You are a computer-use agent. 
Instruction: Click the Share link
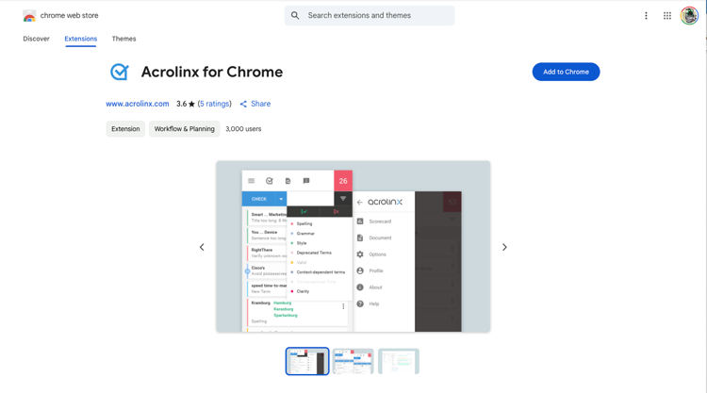coord(260,104)
